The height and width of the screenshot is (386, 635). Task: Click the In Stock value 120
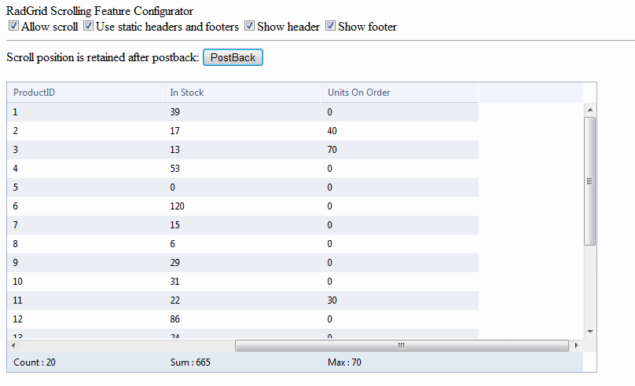point(178,206)
